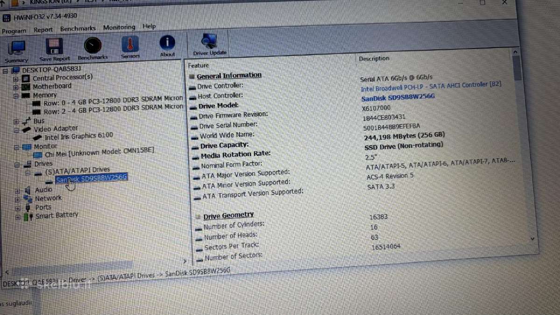Open the Sensors thermometer icon
The width and height of the screenshot is (560, 315).
(130, 44)
